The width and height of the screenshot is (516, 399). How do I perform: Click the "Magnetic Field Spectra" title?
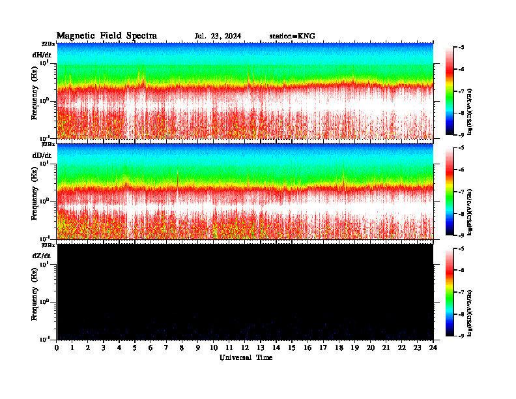[x=107, y=36]
